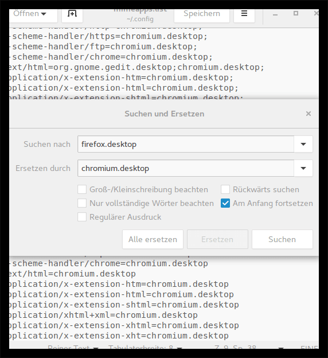Click the x-extension-xhtml=chromium.desktop line
This screenshot has height=358, width=328.
pyautogui.click(x=124, y=325)
